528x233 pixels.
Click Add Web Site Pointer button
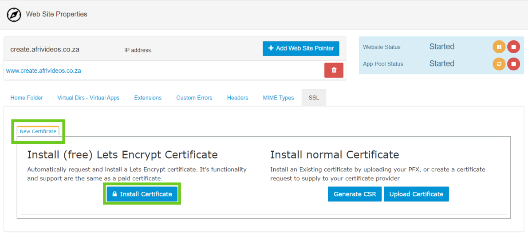click(301, 48)
